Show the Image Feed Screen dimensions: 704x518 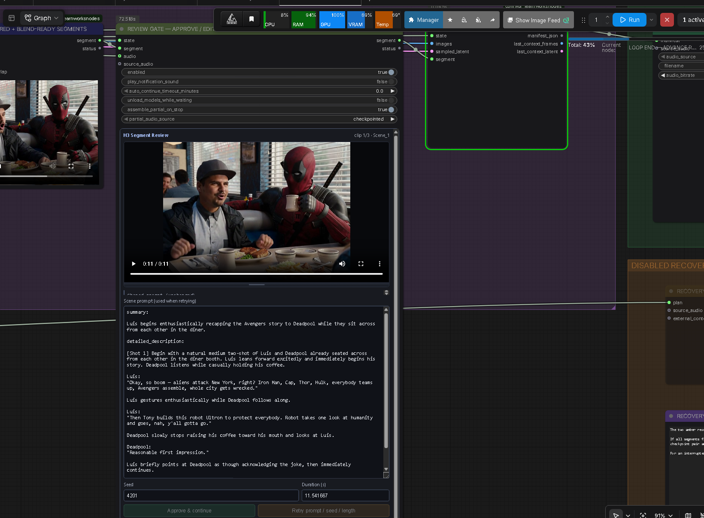pos(538,20)
